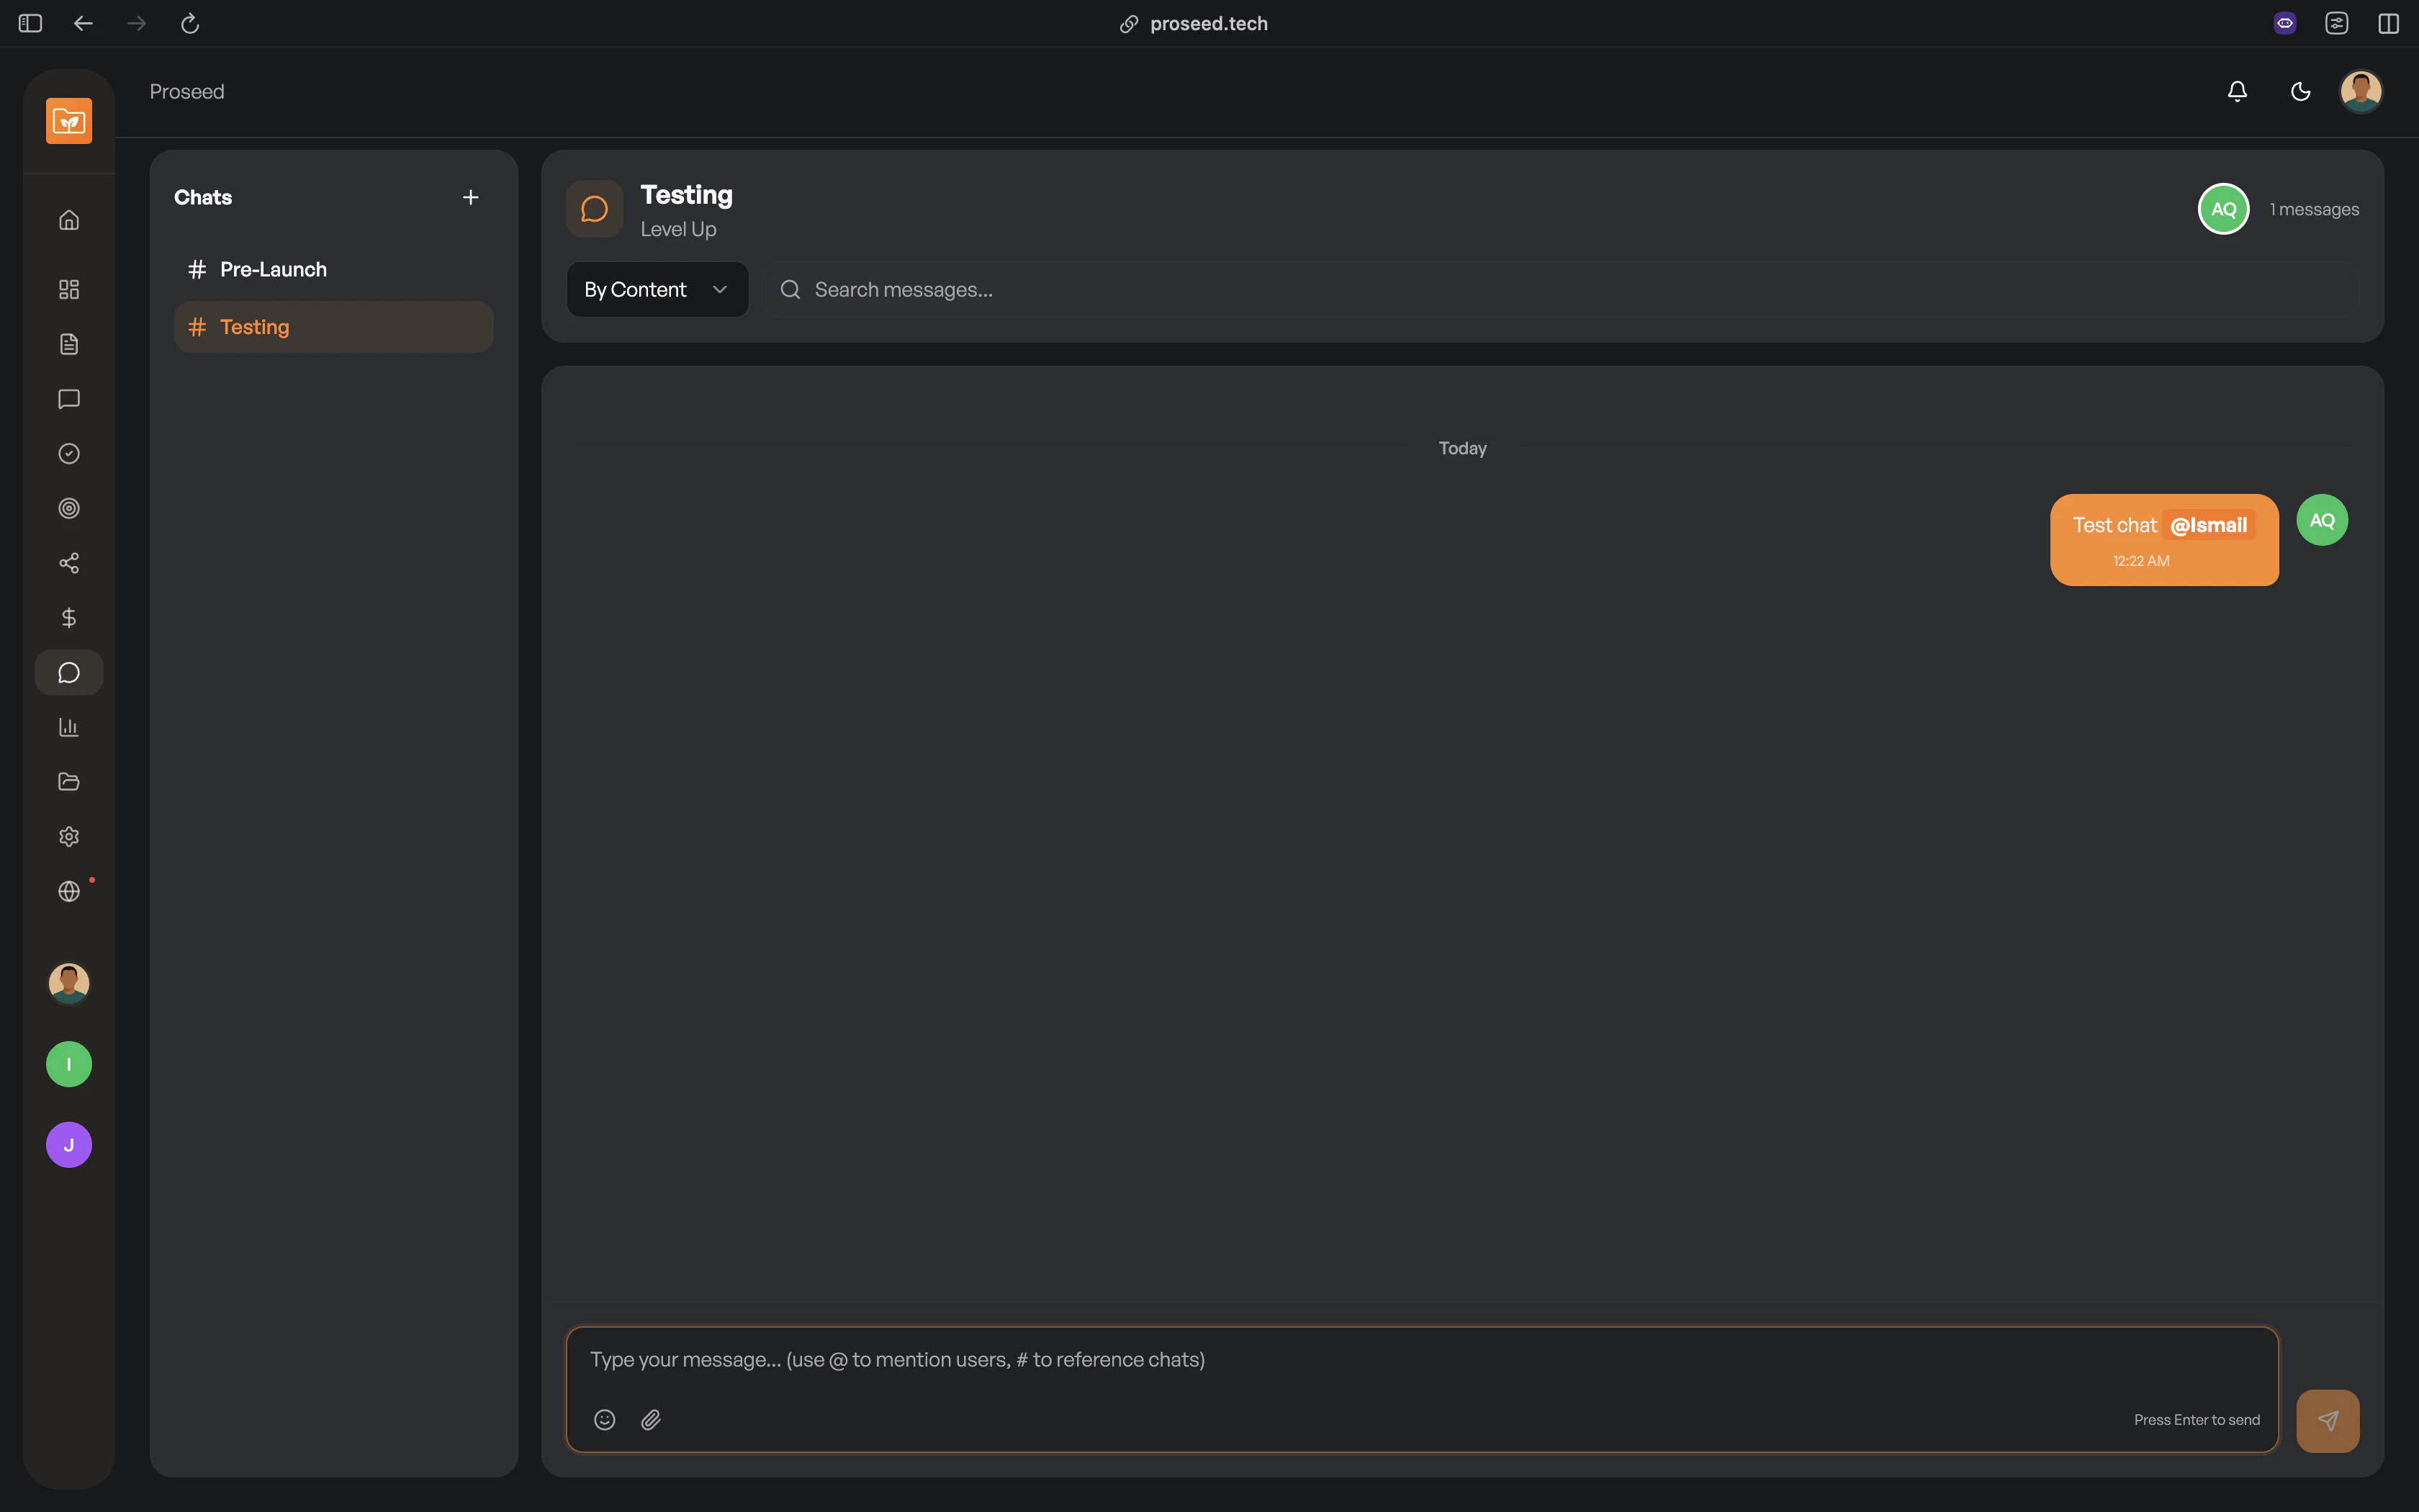Toggle the browser's left sidebar panel

tap(30, 23)
